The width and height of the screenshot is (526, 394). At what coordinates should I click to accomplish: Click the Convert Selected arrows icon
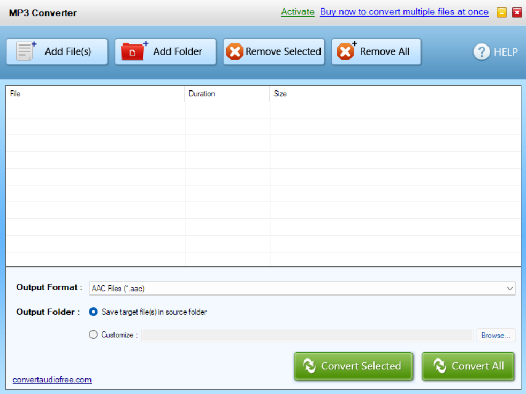[309, 366]
